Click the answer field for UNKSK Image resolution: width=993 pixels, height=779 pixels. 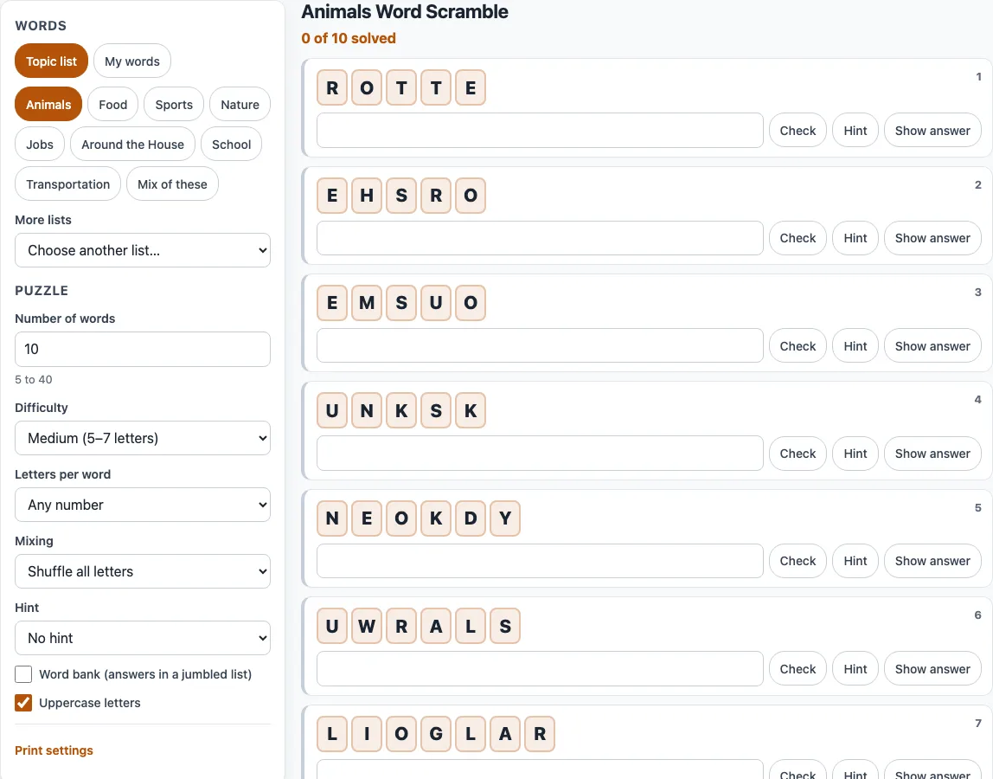click(541, 454)
